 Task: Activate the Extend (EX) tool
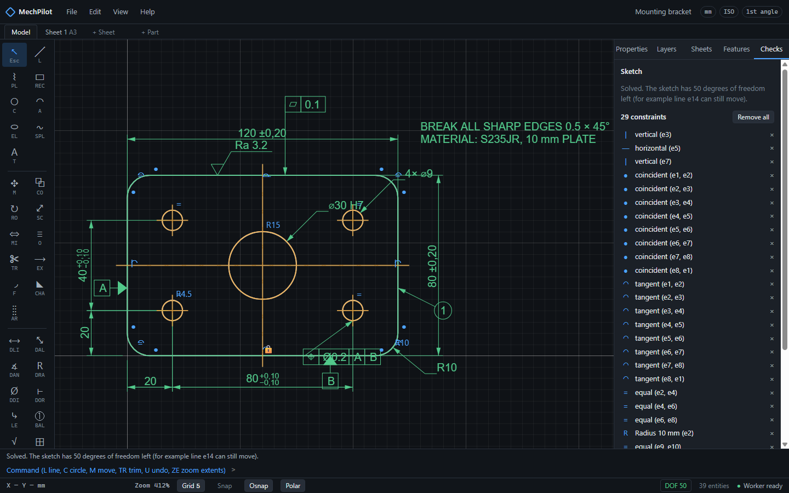(40, 262)
